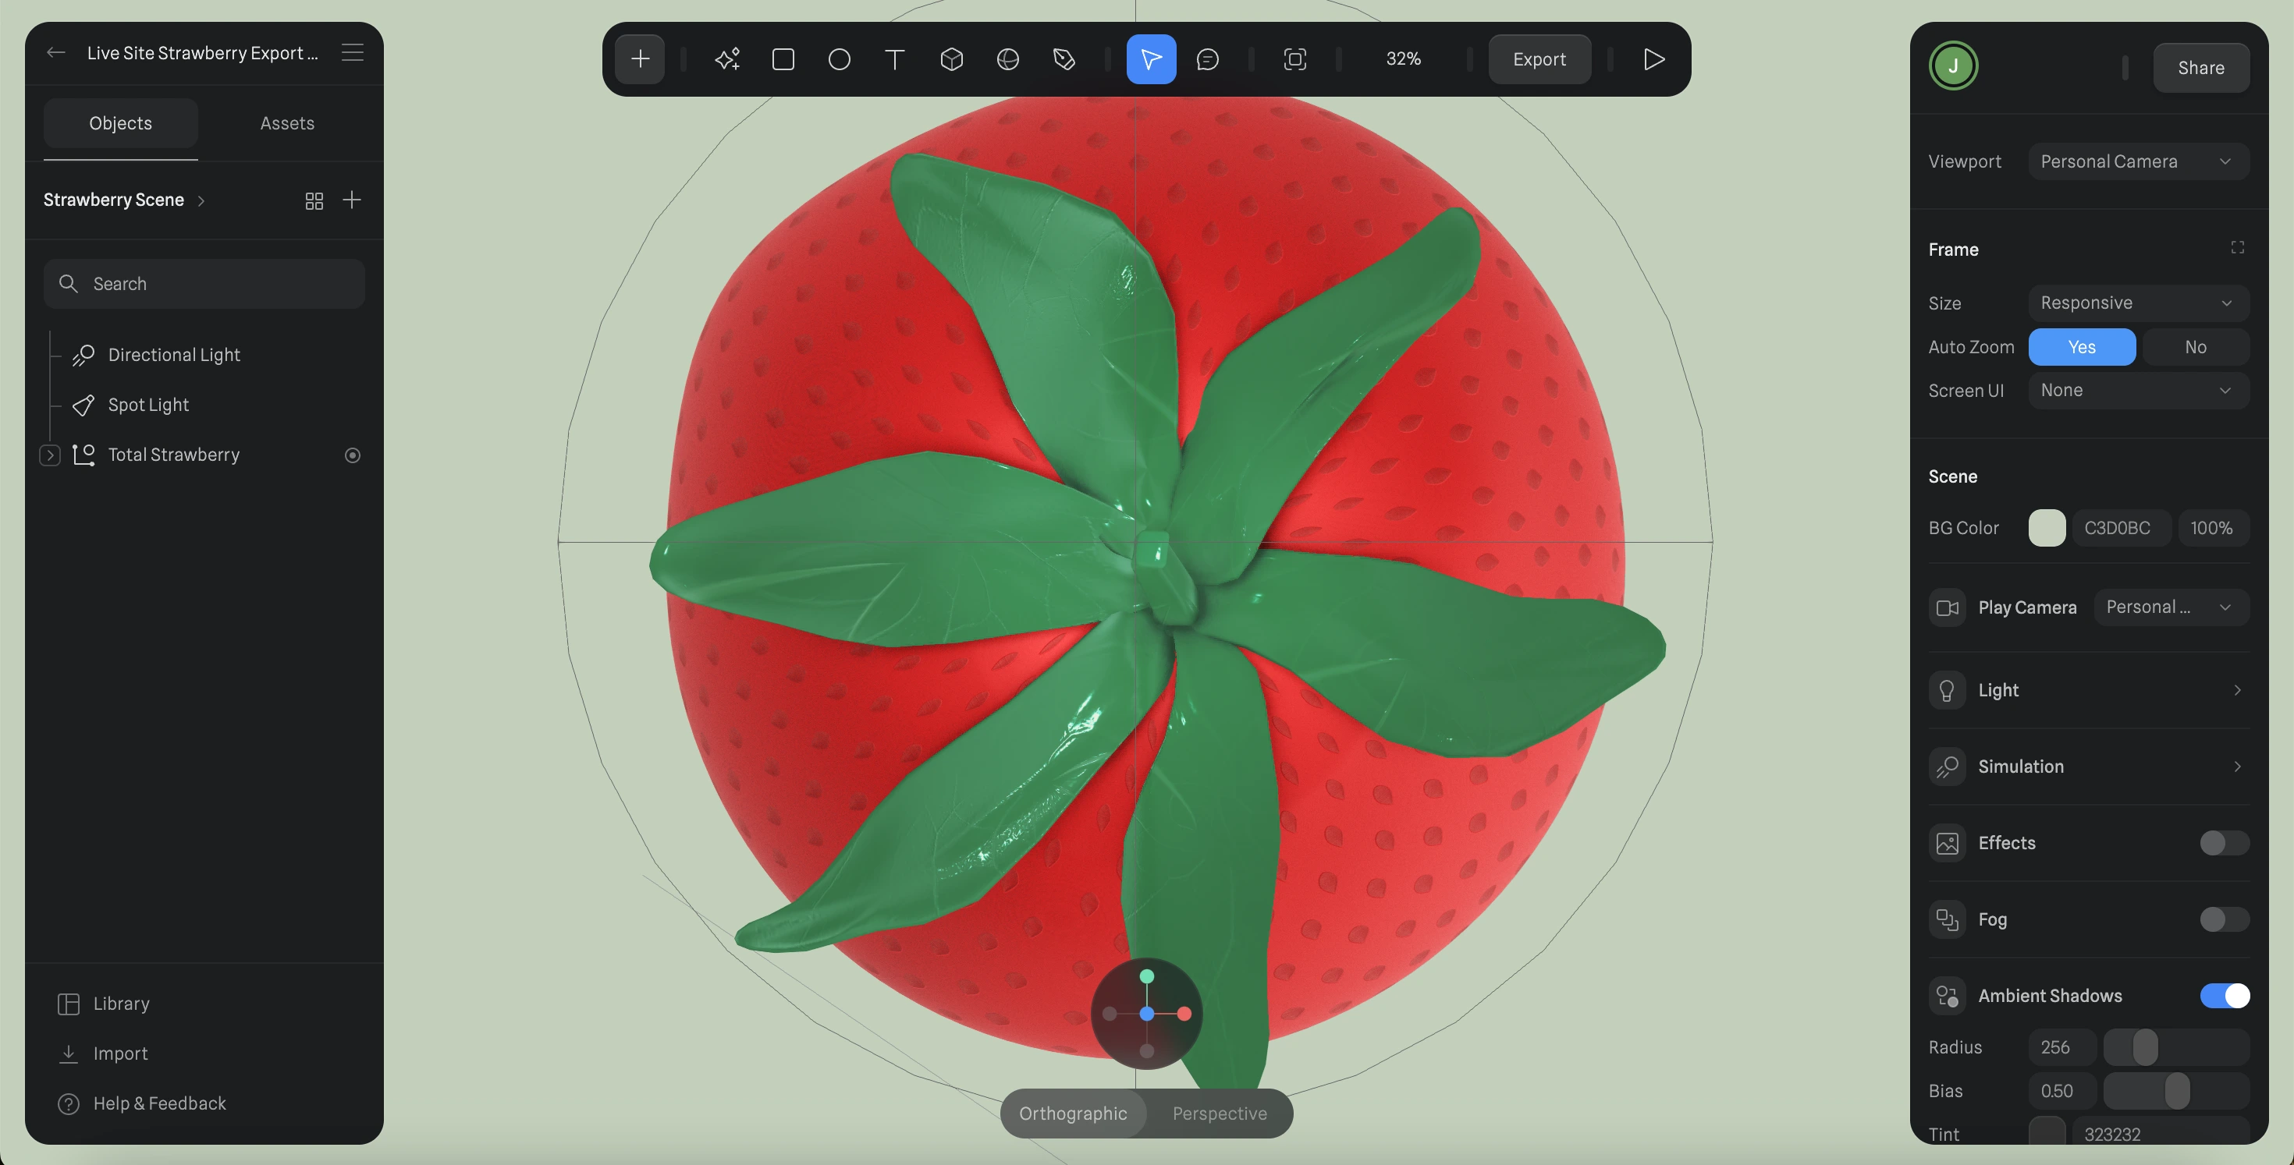Start the play preview button
Image resolution: width=2294 pixels, height=1165 pixels.
click(1653, 58)
